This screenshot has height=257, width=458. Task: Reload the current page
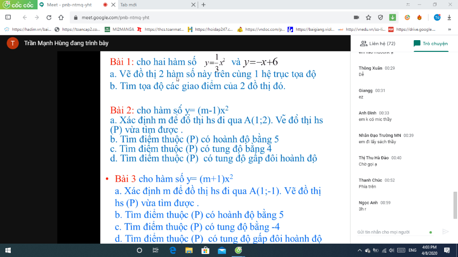(49, 17)
